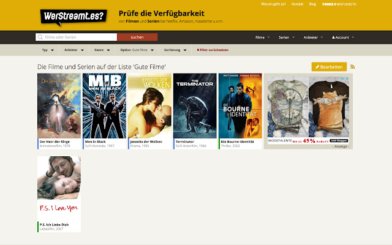The image size is (392, 245).
Task: Open the 'Jenseits der Wolken' poster
Action: [149, 106]
